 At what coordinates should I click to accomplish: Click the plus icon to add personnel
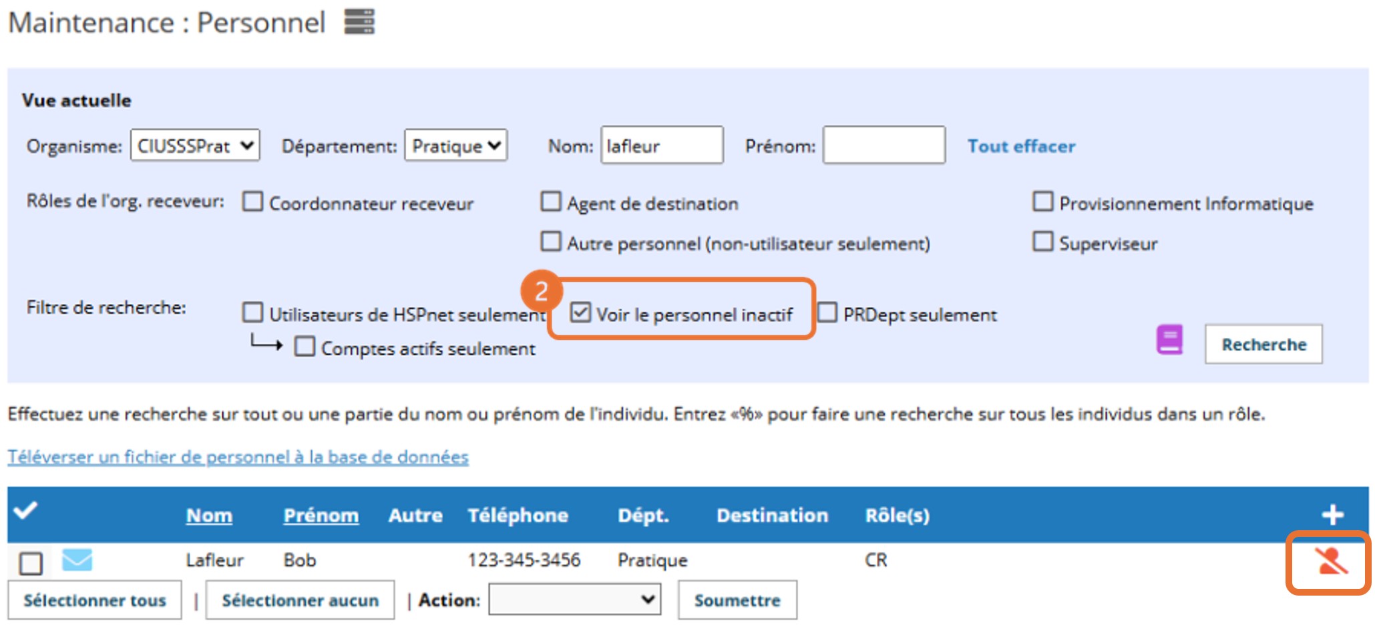[x=1332, y=514]
